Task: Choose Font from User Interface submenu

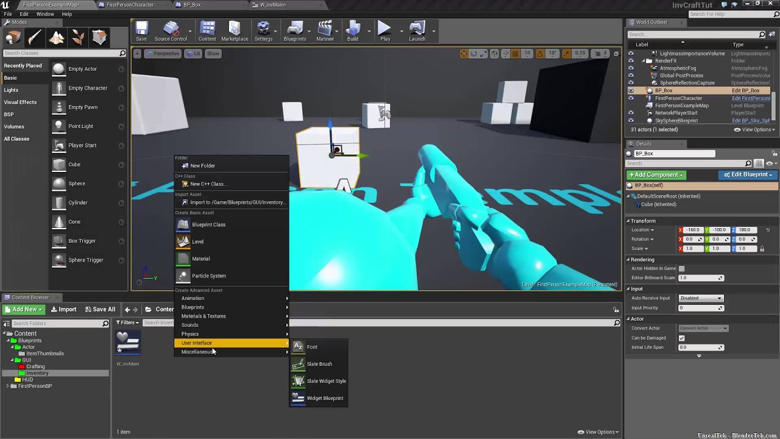Action: [318, 347]
